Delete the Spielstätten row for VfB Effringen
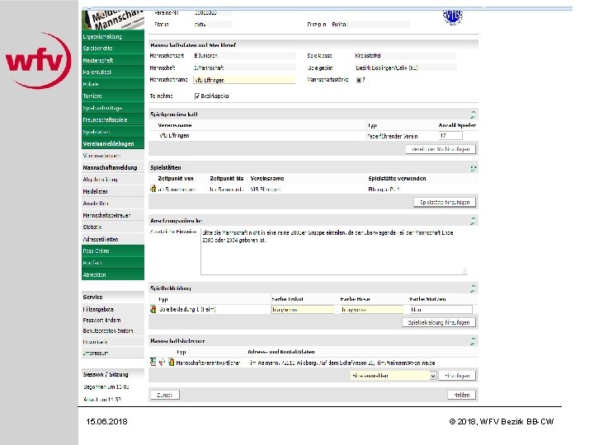 (153, 189)
